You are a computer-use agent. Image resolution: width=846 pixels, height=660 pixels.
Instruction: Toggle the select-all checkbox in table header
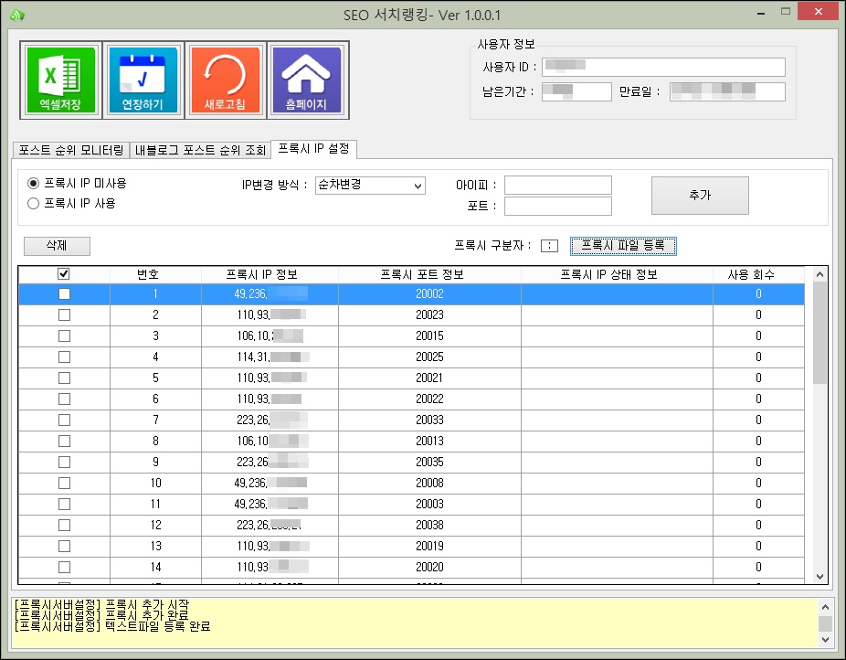pos(64,273)
